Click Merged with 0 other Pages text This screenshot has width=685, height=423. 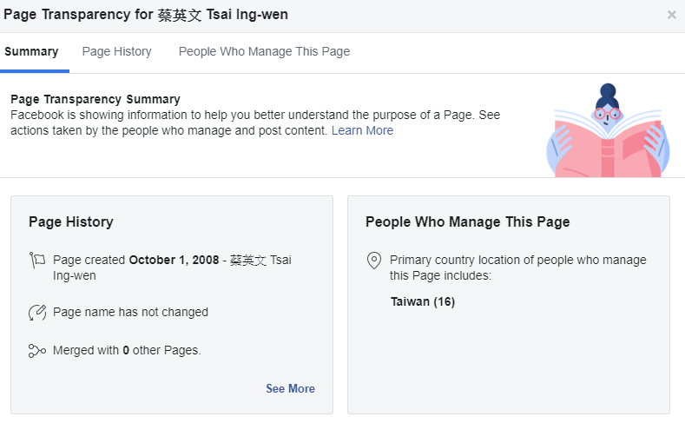coord(127,351)
